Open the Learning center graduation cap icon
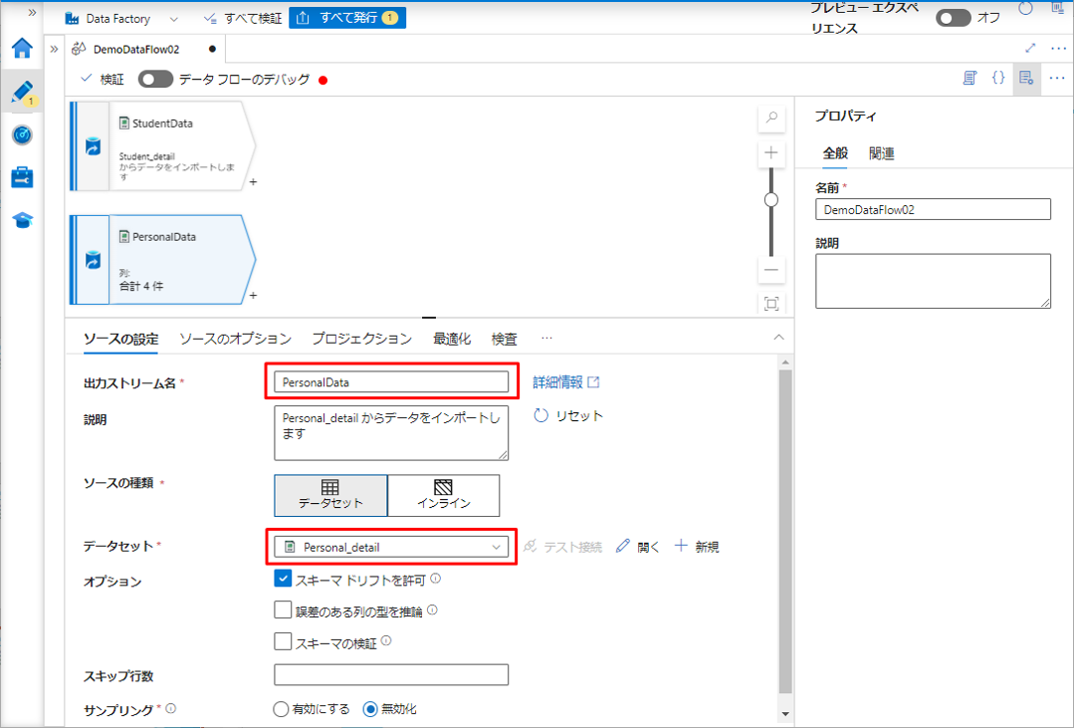 (x=22, y=220)
